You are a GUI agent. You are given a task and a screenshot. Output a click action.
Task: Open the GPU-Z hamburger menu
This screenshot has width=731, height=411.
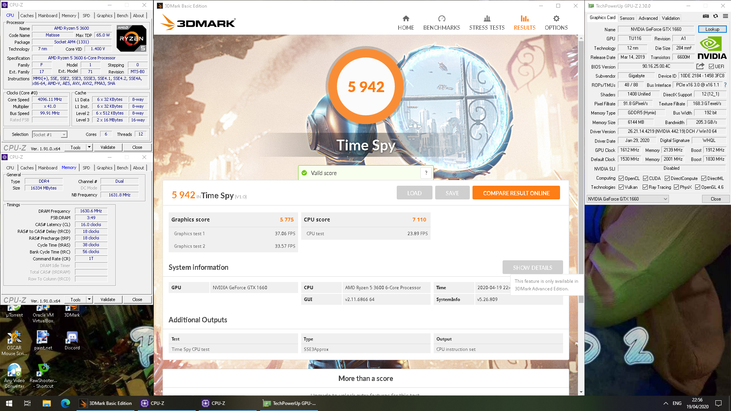pos(725,16)
